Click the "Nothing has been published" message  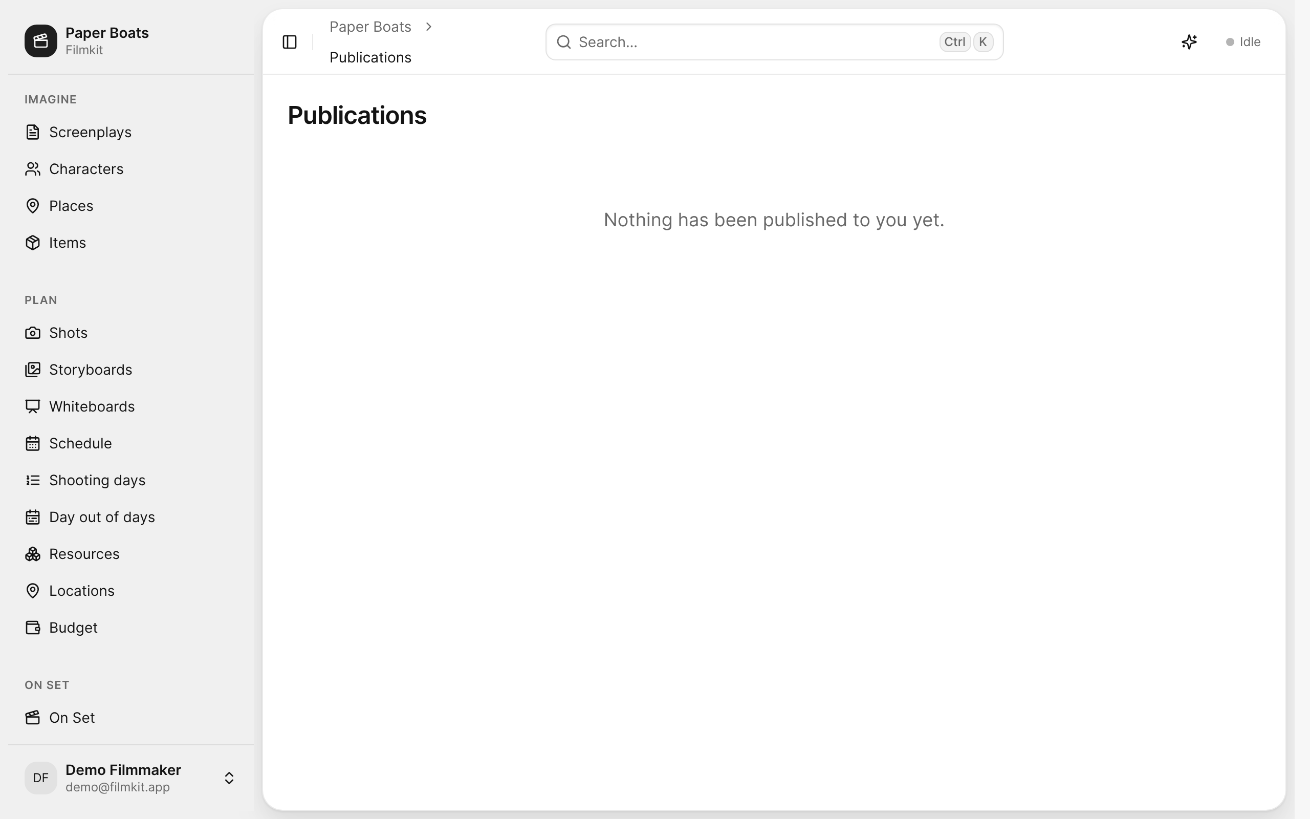pyautogui.click(x=774, y=220)
